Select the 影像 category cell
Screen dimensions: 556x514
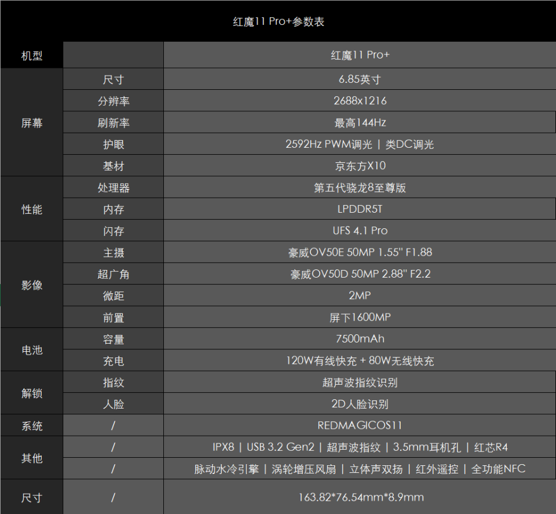32,285
